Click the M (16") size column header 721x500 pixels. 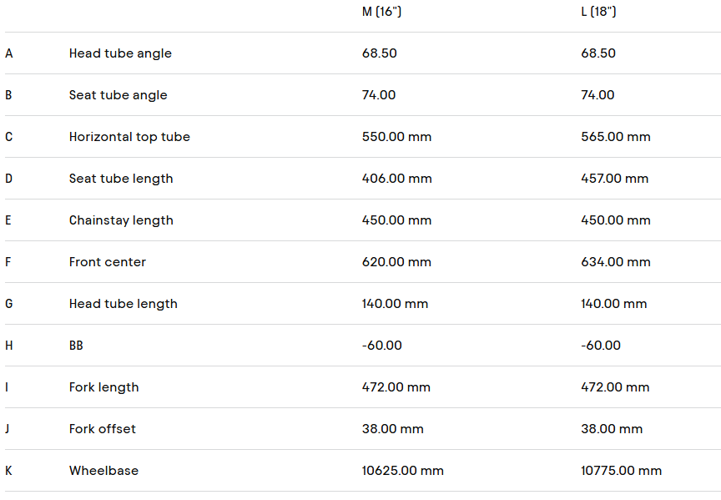coord(381,12)
